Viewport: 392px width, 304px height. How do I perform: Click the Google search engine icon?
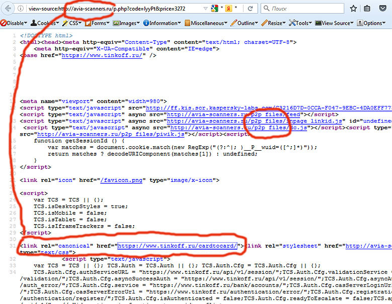pos(215,9)
